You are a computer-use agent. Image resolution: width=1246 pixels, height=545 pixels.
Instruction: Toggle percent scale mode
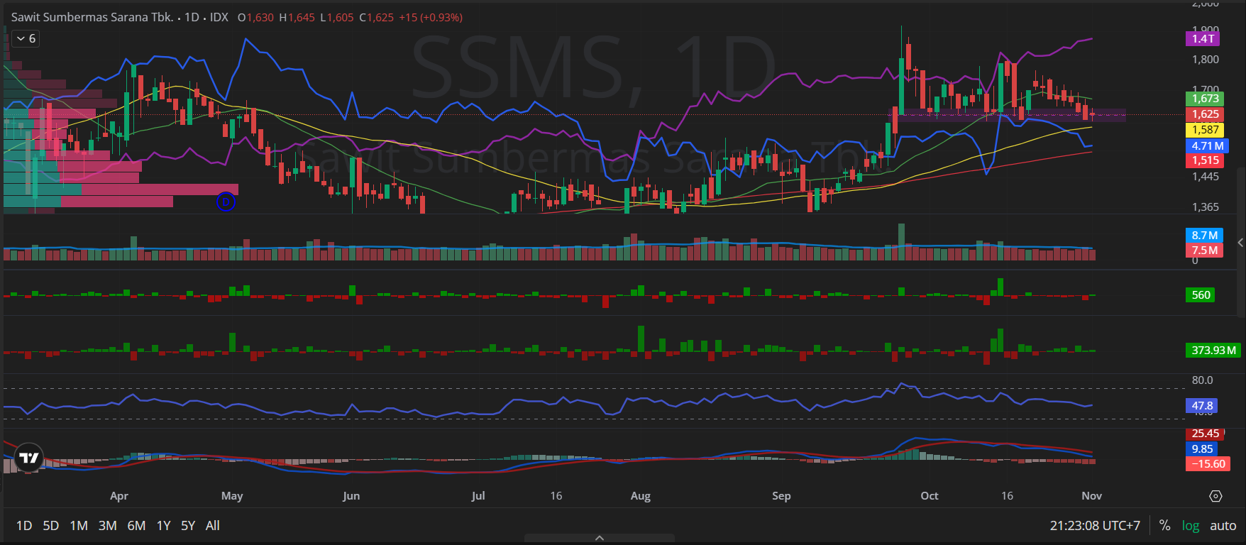(x=1164, y=526)
